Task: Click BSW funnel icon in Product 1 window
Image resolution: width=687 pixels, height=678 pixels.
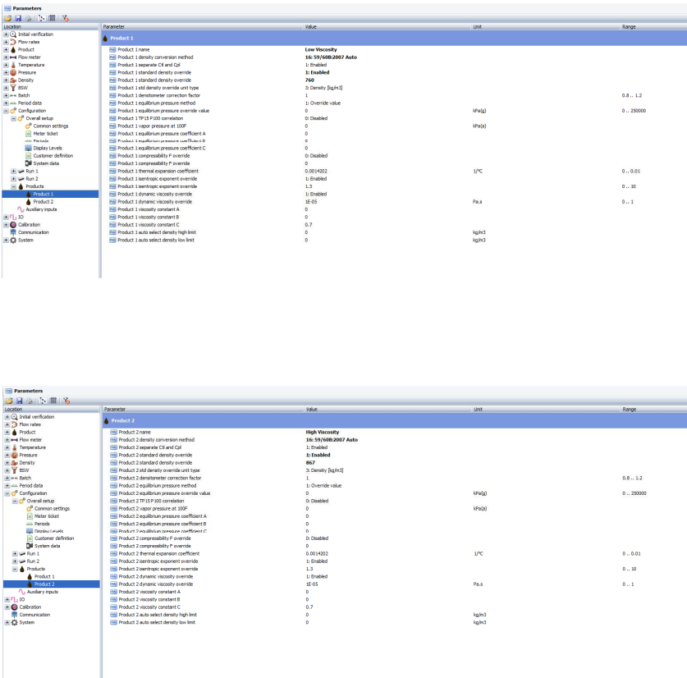Action: [x=13, y=88]
